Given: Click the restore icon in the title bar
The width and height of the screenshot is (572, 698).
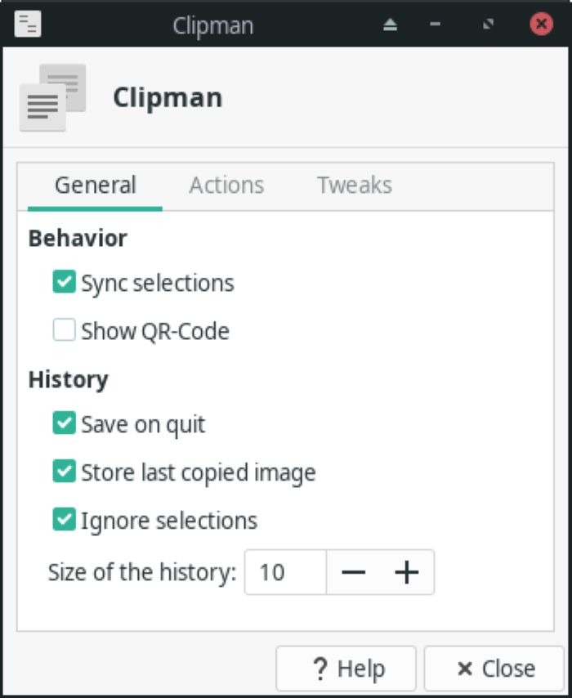Looking at the screenshot, I should (488, 25).
